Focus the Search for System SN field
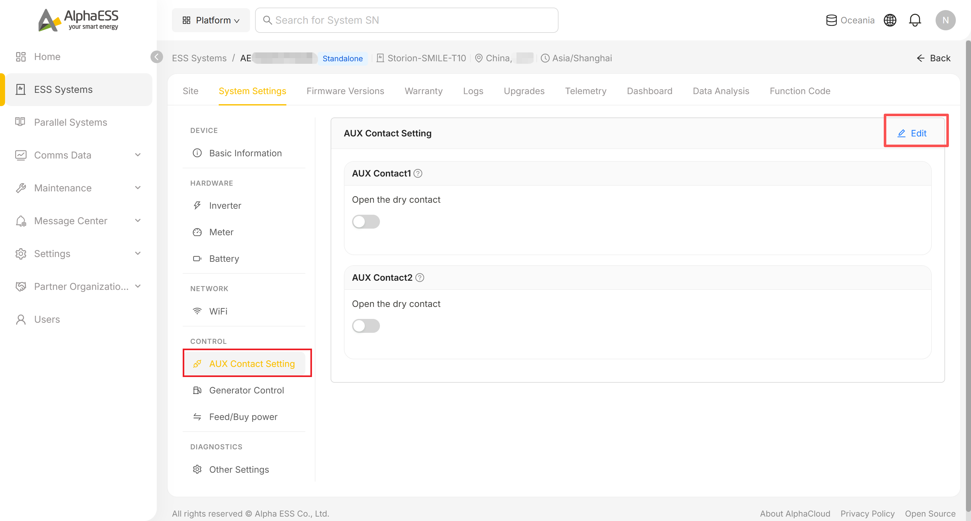Viewport: 971px width, 521px height. pos(406,20)
